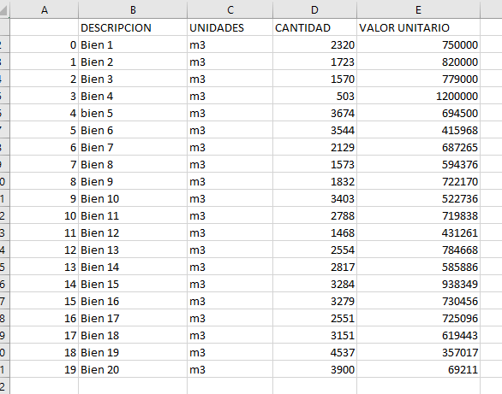Click unit value 1200000
The image size is (502, 394).
[x=418, y=96]
